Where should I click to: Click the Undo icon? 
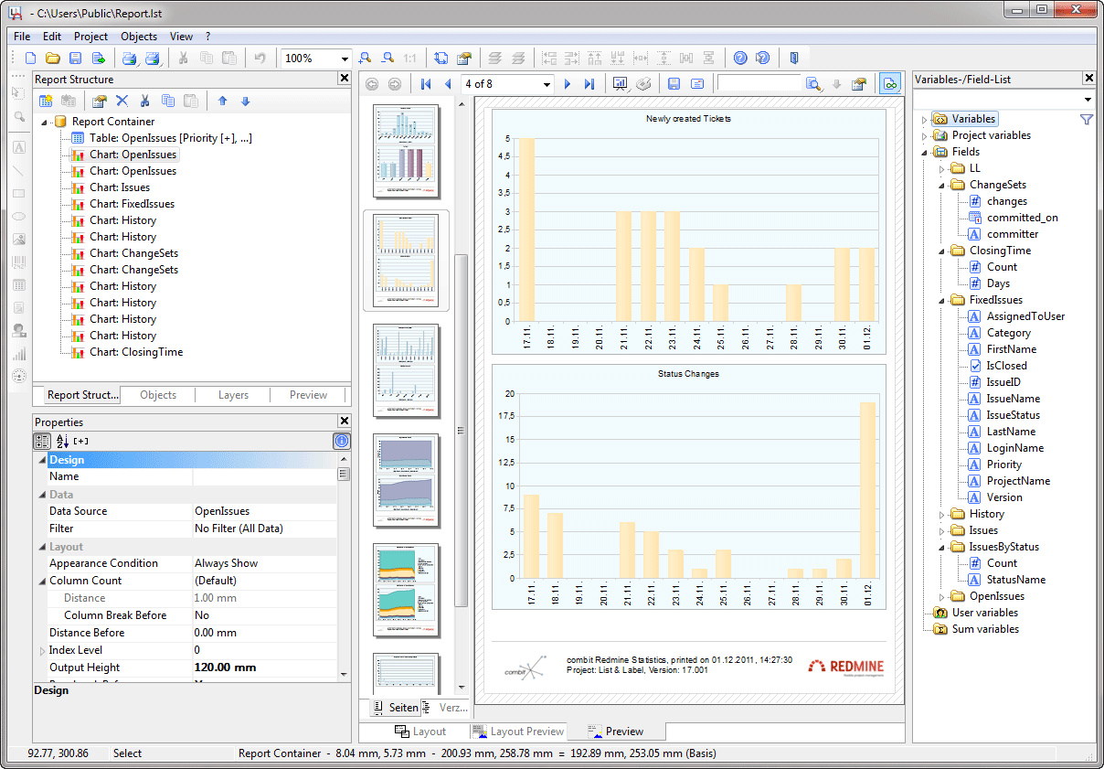point(260,58)
